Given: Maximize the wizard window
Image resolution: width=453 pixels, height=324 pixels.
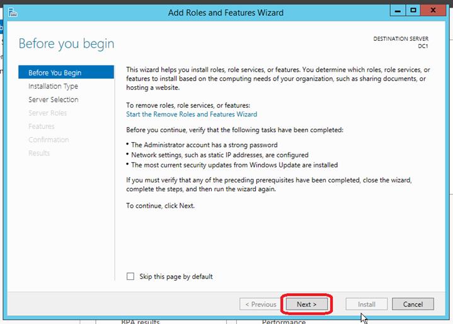Looking at the screenshot, I should pos(413,11).
